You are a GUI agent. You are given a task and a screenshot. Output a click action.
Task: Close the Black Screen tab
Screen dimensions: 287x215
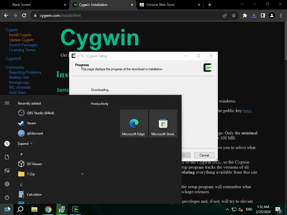coord(65,5)
